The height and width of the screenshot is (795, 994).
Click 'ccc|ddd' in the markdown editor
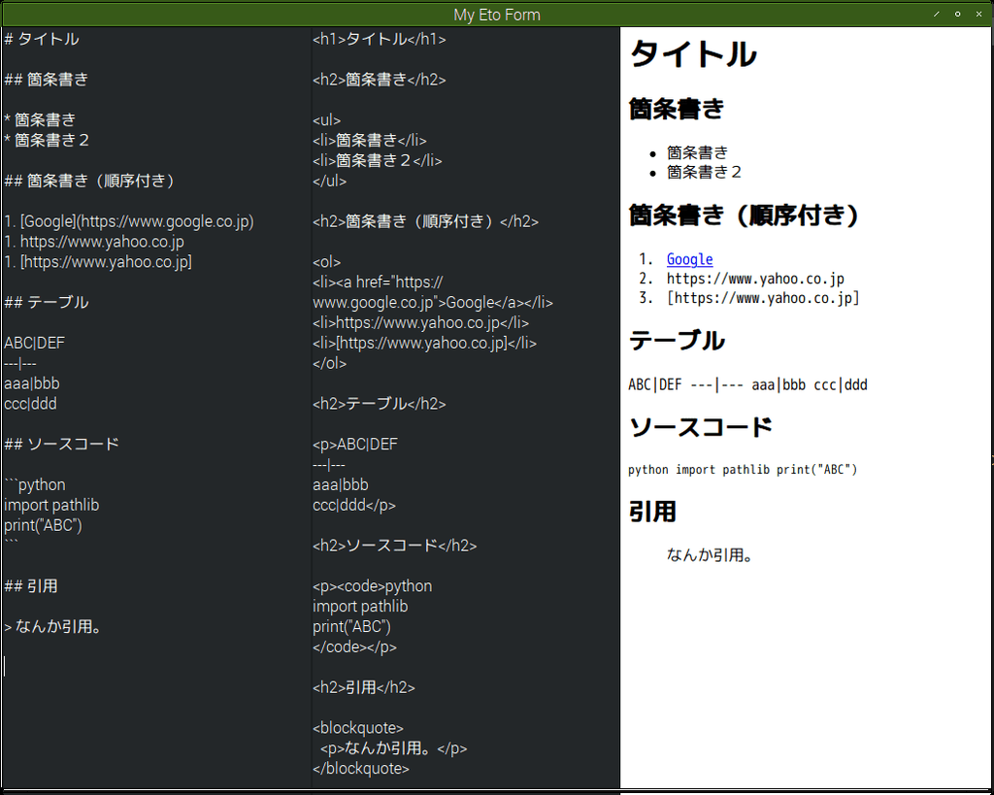(x=30, y=405)
